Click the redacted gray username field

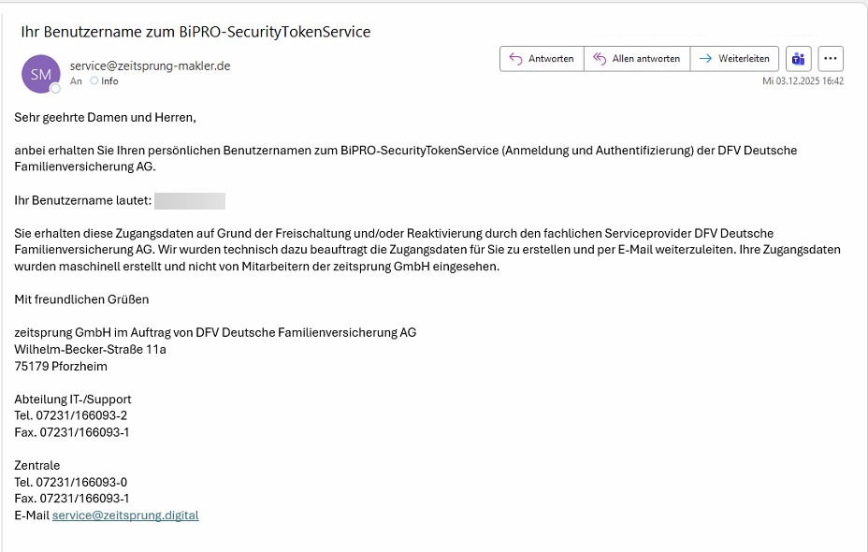(190, 200)
